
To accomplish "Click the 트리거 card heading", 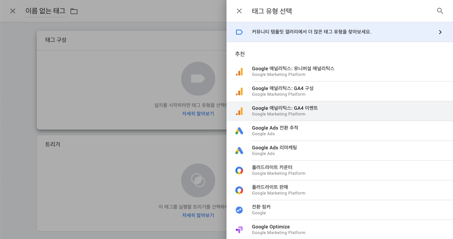I will (53, 144).
